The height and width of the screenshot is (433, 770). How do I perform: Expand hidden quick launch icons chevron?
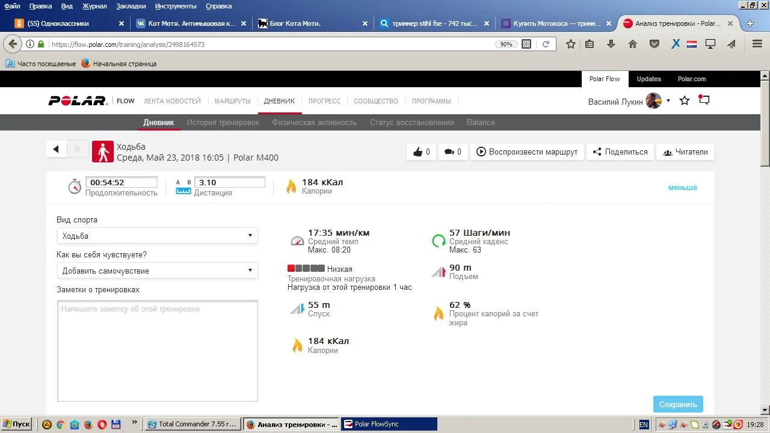click(134, 422)
